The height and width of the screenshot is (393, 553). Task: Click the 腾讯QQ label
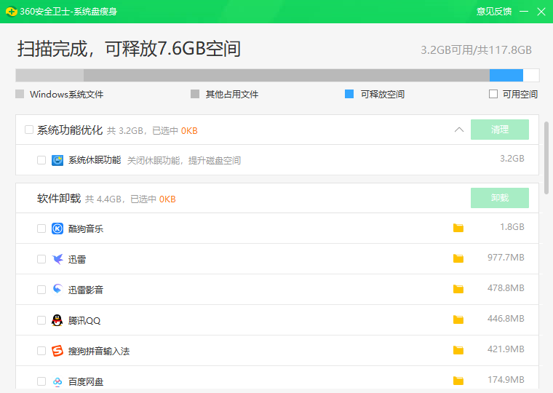pyautogui.click(x=84, y=321)
